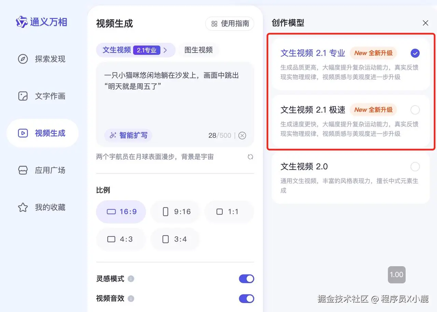This screenshot has width=437, height=312.
Task: Click the magic wand icon of 智能扩写
Action: 113,136
